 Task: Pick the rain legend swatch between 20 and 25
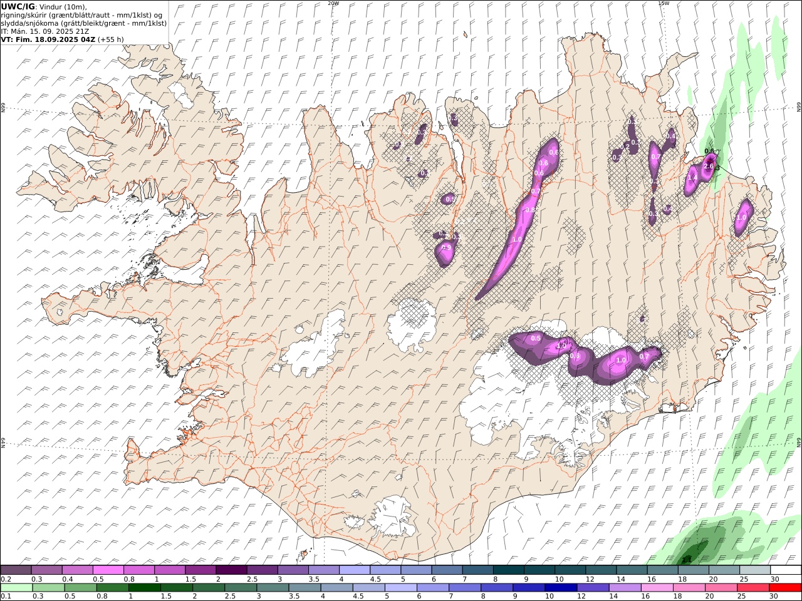[721, 588]
